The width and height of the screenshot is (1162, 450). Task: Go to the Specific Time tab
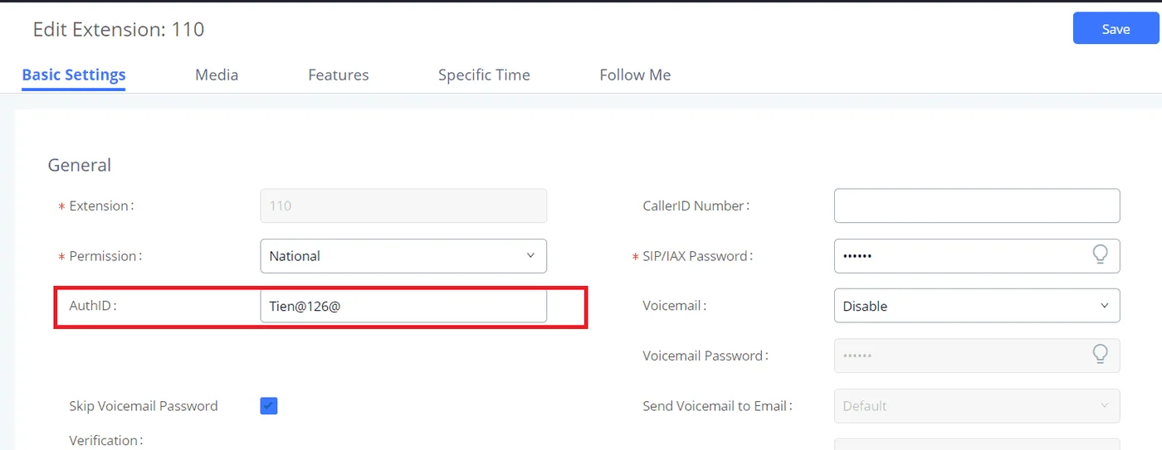(484, 75)
